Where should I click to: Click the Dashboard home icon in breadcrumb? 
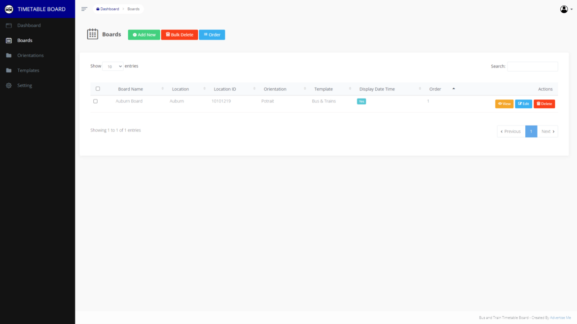[99, 8]
